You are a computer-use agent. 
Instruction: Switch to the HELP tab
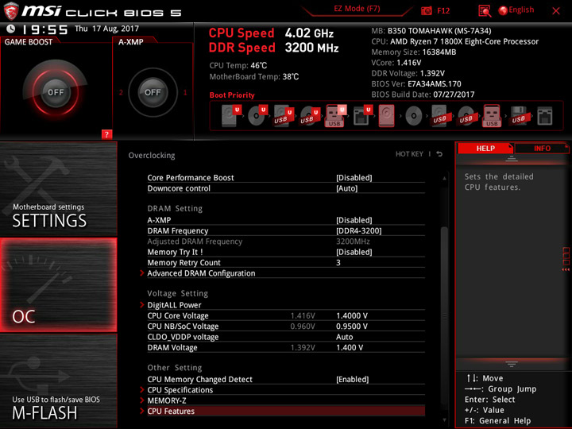tap(485, 149)
